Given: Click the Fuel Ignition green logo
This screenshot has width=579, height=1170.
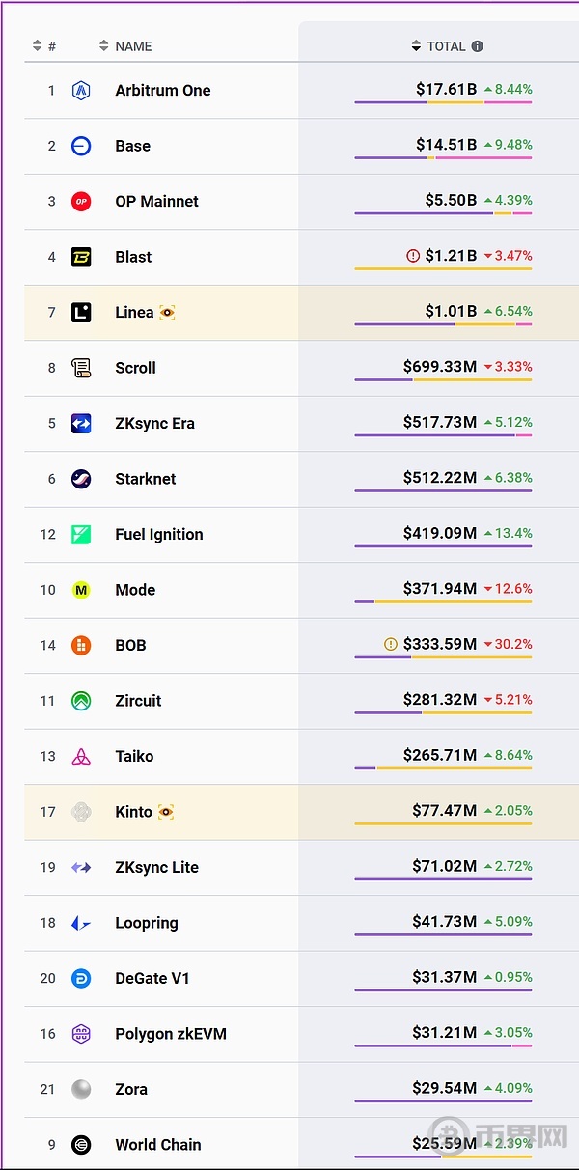Looking at the screenshot, I should click(x=81, y=535).
